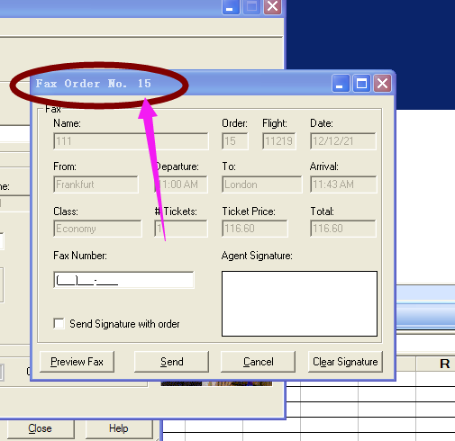The image size is (455, 441).
Task: Click the Preview Fax button
Action: pos(77,362)
